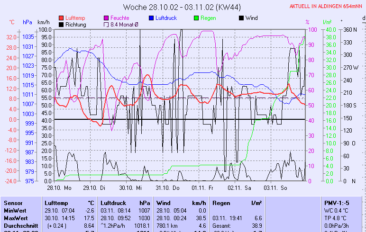Select the hPa axis unit label
This screenshot has height=232, width=366.
click(x=27, y=22)
